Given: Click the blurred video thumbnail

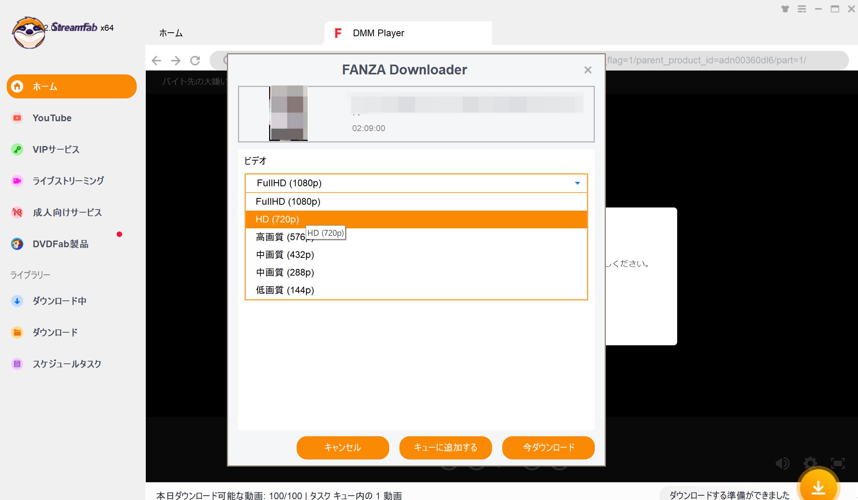Looking at the screenshot, I should pos(288,113).
